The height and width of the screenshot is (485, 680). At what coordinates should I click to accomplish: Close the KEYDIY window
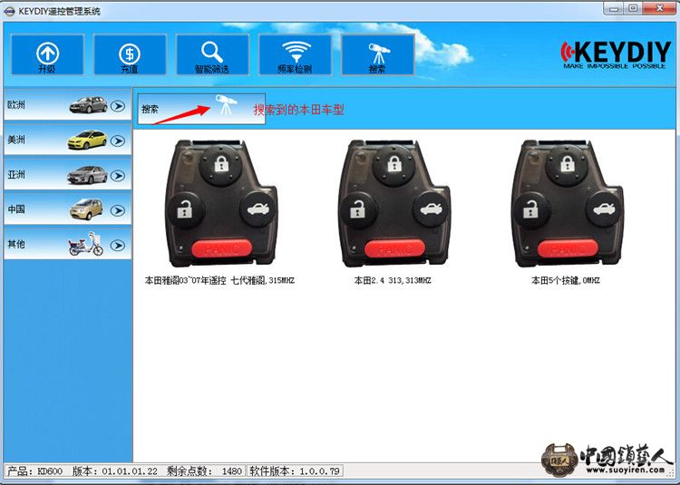click(x=660, y=9)
